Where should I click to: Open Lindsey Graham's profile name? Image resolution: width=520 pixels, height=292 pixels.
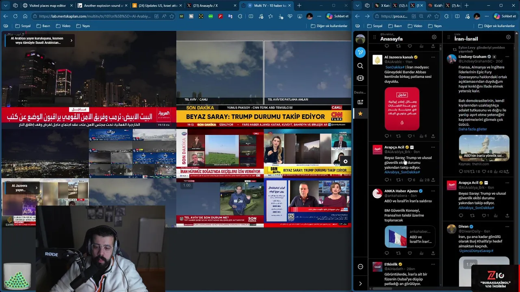tap(472, 57)
